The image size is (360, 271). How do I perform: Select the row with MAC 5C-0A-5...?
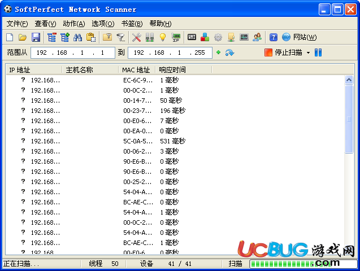point(175,141)
